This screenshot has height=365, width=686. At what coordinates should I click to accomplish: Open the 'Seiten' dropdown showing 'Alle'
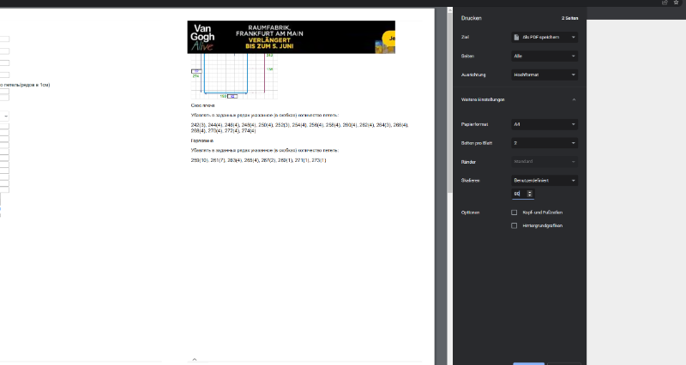tap(544, 56)
